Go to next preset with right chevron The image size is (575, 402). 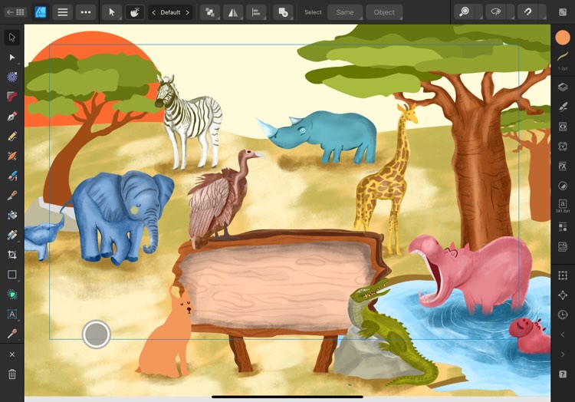coord(187,12)
